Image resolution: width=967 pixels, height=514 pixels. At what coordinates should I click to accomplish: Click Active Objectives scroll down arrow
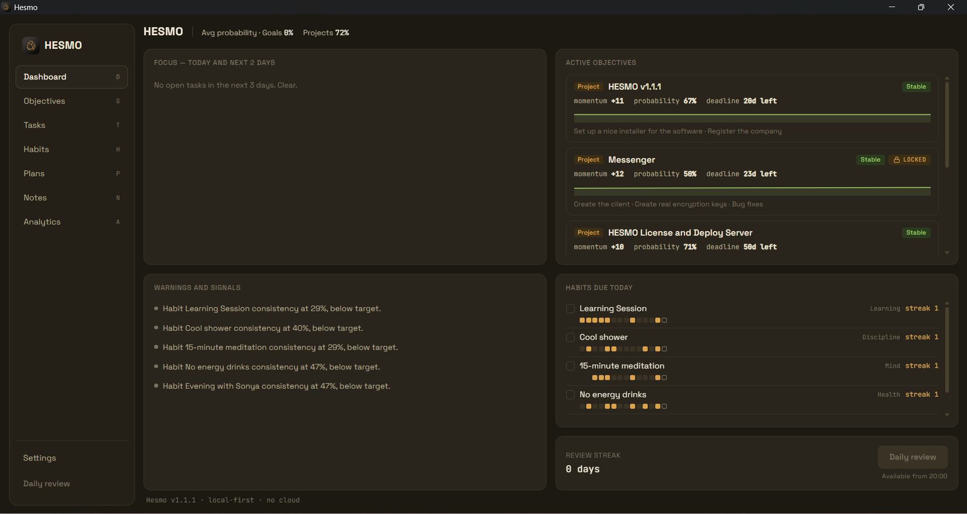(x=947, y=253)
